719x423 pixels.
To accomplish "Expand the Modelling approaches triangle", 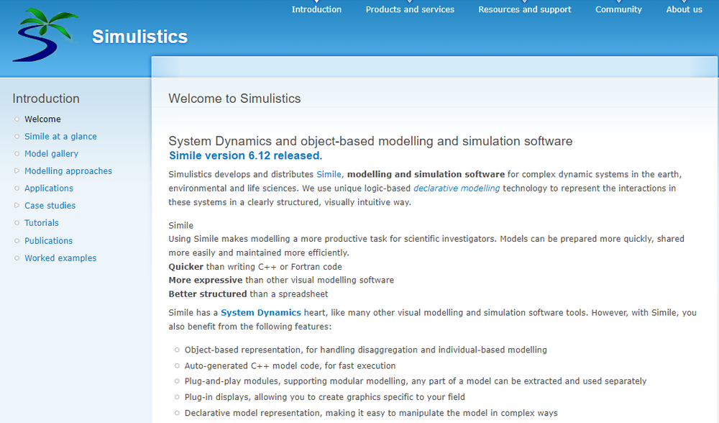I will pyautogui.click(x=17, y=170).
